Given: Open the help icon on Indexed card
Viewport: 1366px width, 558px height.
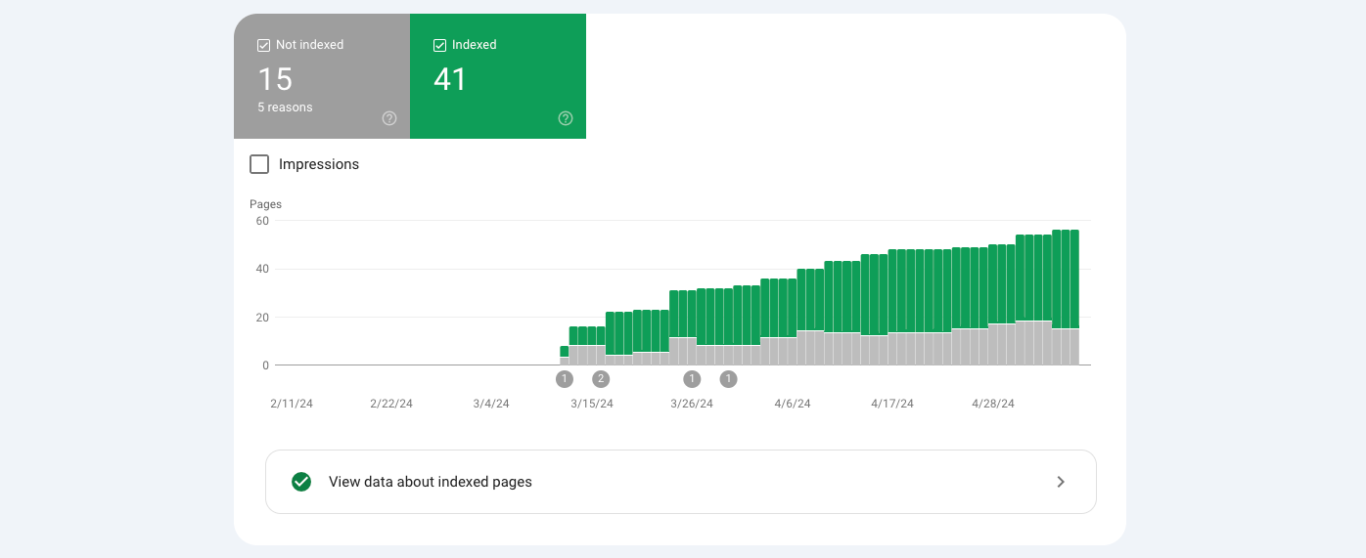Looking at the screenshot, I should [x=566, y=118].
